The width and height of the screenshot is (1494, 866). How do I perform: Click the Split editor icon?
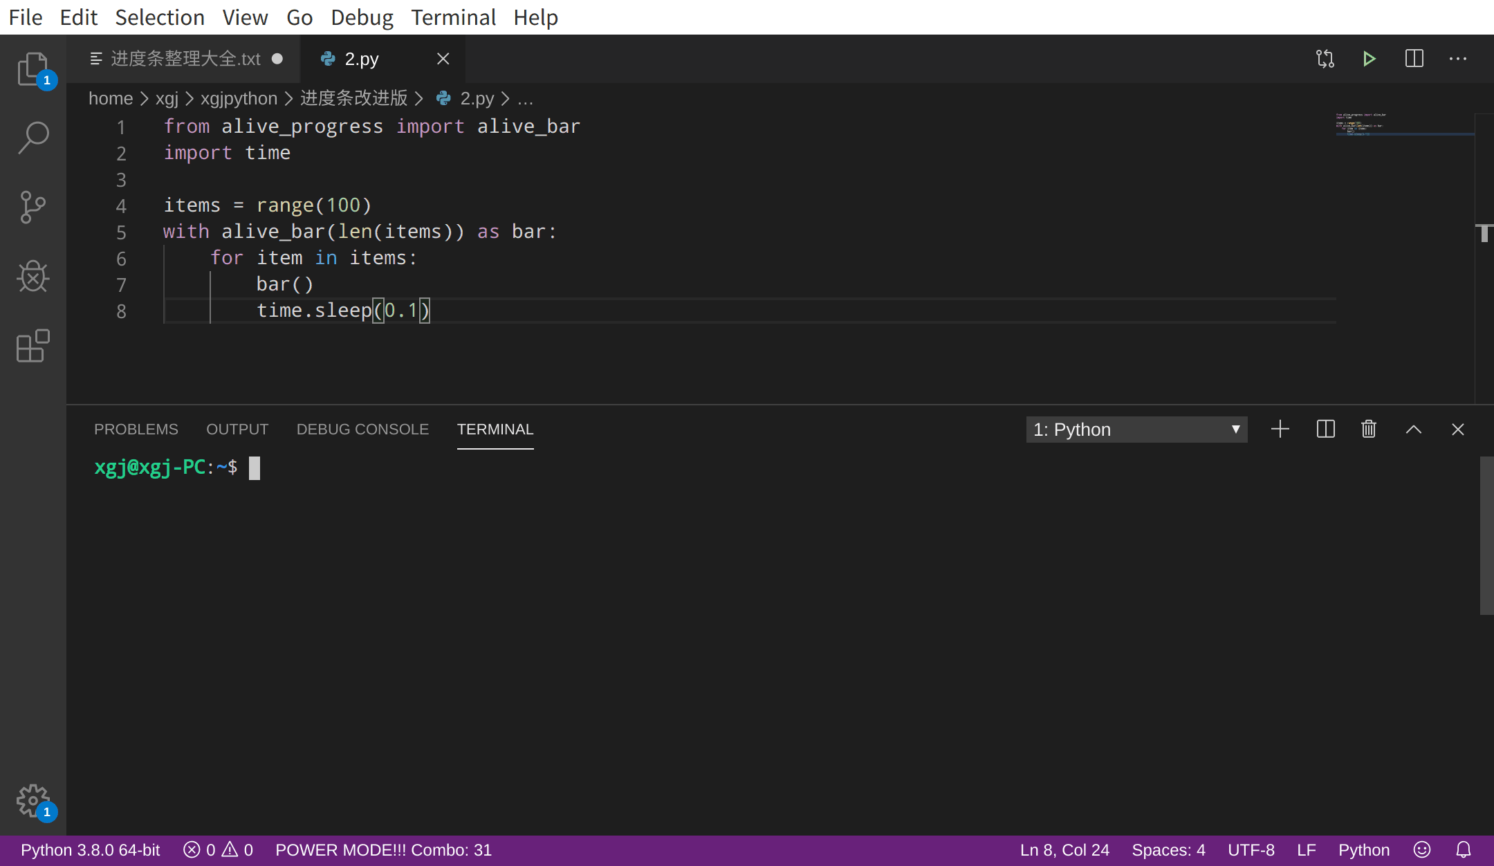coord(1414,59)
